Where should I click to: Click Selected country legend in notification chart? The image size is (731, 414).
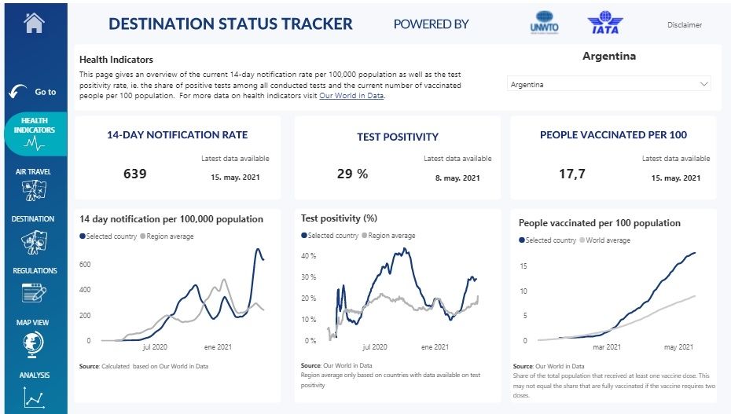(x=111, y=236)
